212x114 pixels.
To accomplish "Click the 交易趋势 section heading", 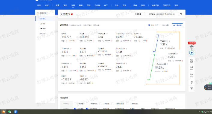I will coord(64,98).
